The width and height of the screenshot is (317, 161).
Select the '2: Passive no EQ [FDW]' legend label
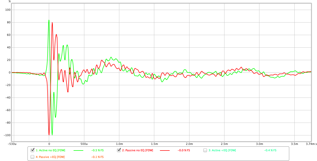point(138,151)
